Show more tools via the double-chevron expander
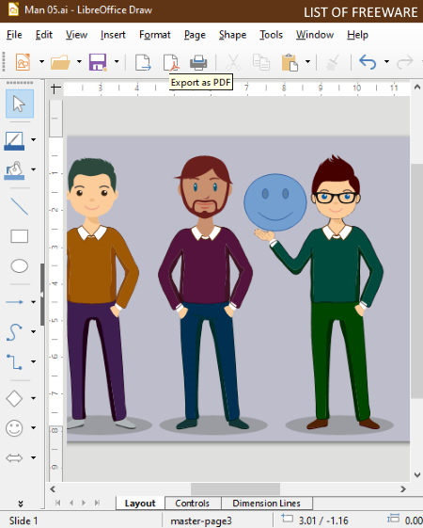Image resolution: width=423 pixels, height=528 pixels. pos(20,504)
